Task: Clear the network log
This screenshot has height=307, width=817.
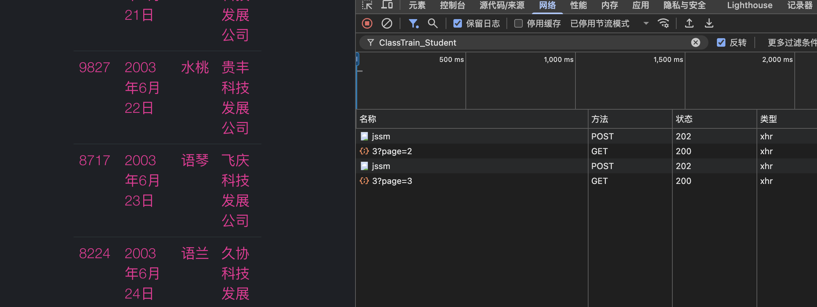Action: (x=387, y=23)
